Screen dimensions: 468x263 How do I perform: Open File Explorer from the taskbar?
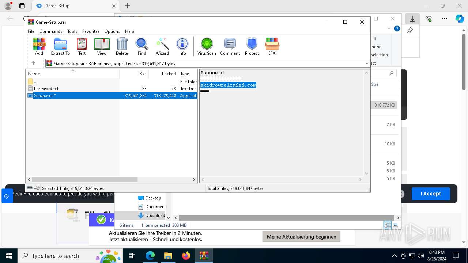pyautogui.click(x=168, y=256)
